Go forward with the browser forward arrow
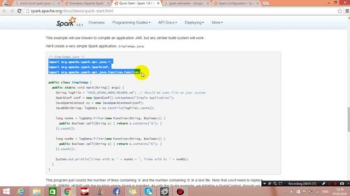The image size is (350, 196). pos(11,11)
